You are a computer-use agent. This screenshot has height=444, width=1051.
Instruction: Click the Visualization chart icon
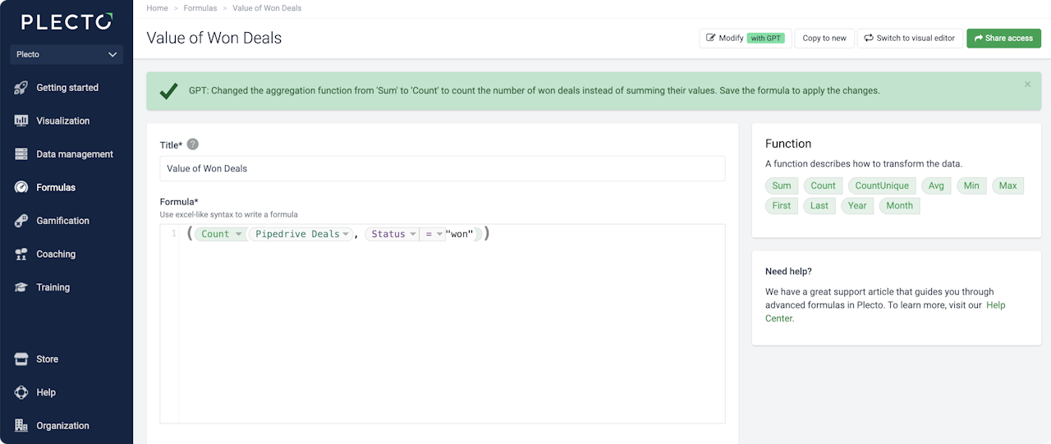click(x=21, y=121)
